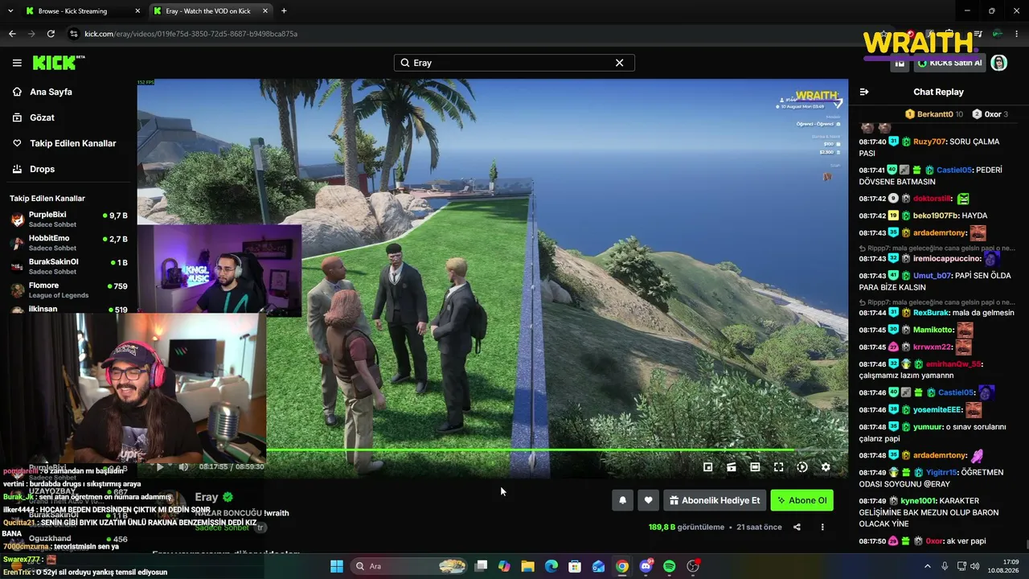Collapse the Chat Replay panel
The image size is (1029, 579).
click(864, 92)
